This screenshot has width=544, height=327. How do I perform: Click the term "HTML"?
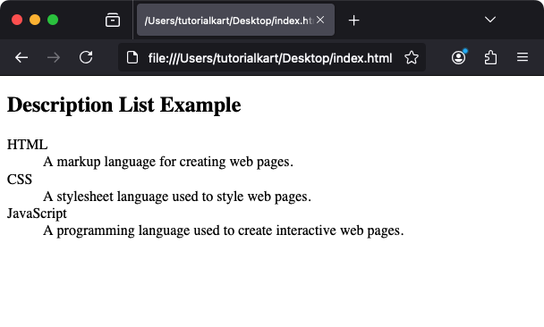point(27,145)
